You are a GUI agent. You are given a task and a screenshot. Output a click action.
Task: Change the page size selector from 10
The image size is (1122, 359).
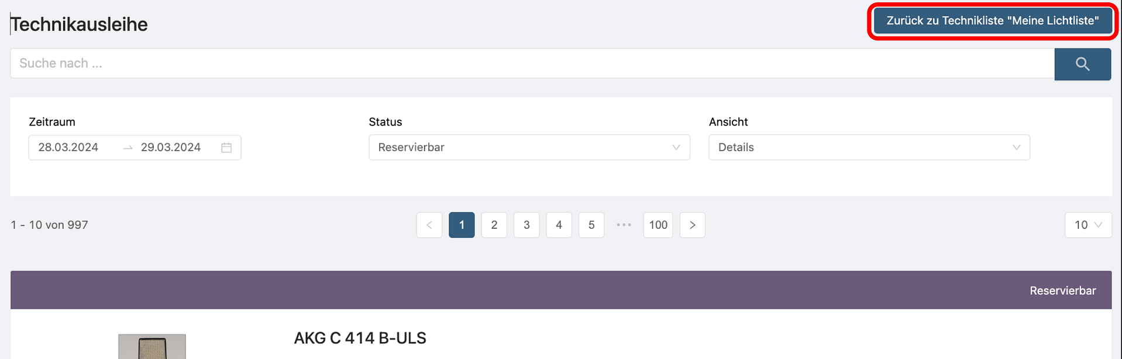tap(1087, 225)
